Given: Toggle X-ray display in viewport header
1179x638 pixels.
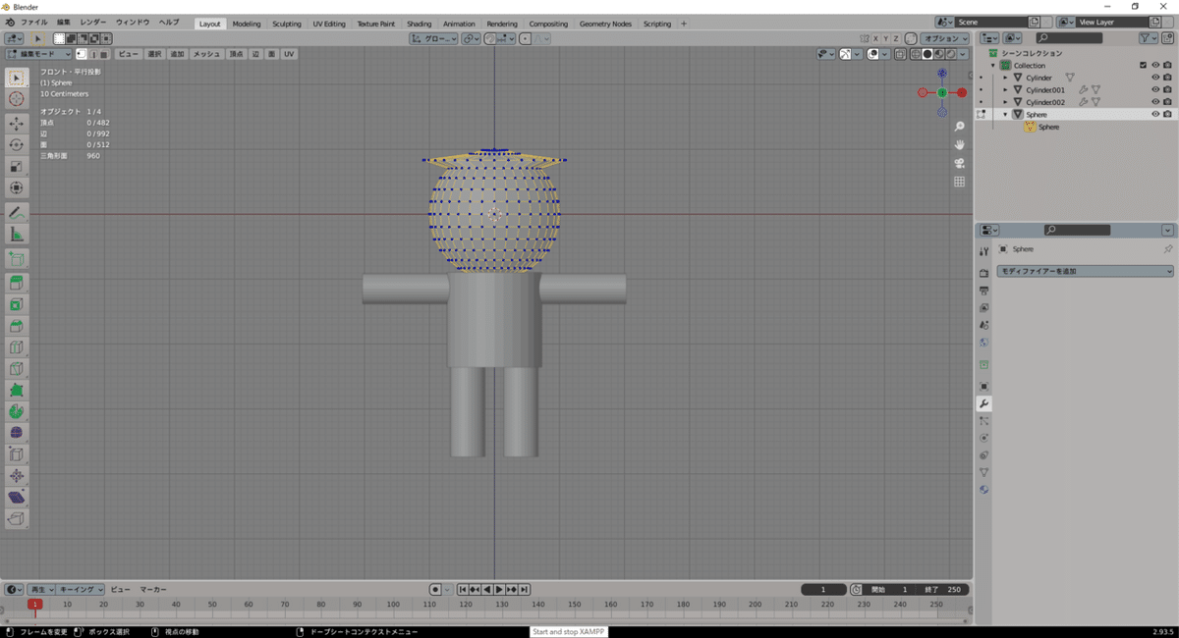Looking at the screenshot, I should 901,54.
